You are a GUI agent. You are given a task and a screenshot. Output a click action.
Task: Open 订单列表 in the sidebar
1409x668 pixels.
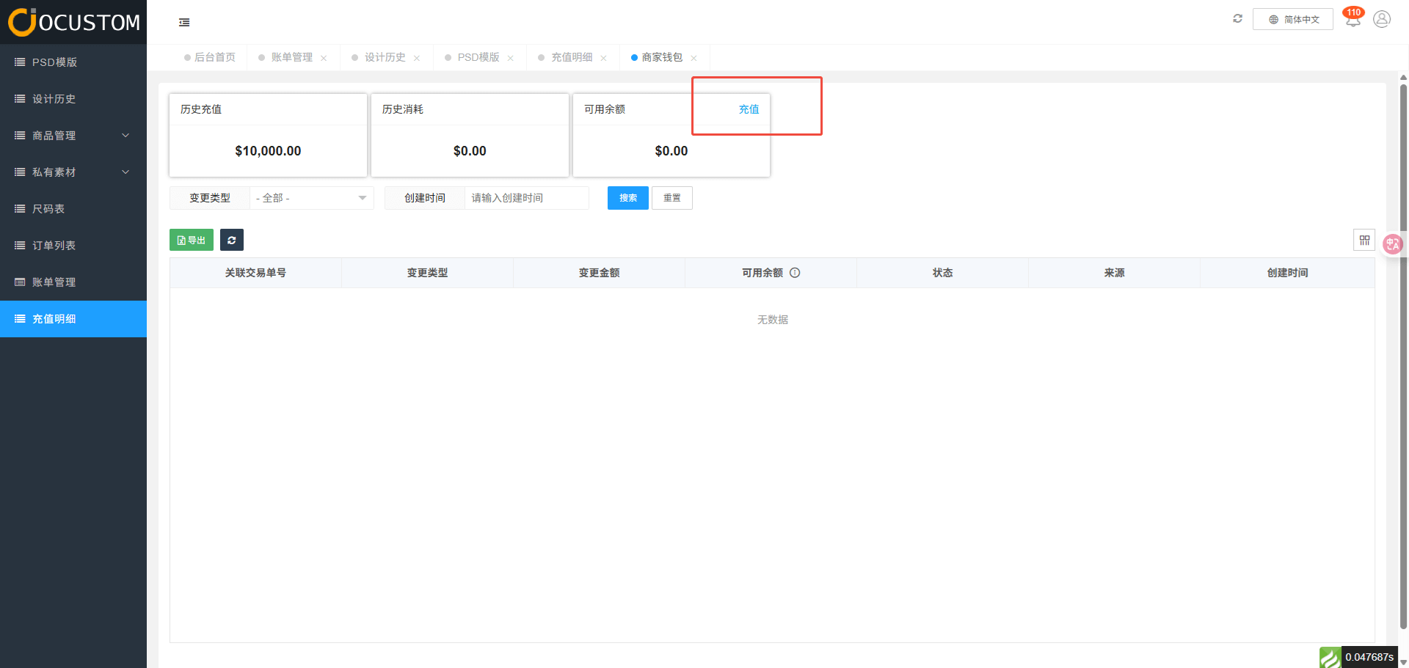click(x=54, y=246)
